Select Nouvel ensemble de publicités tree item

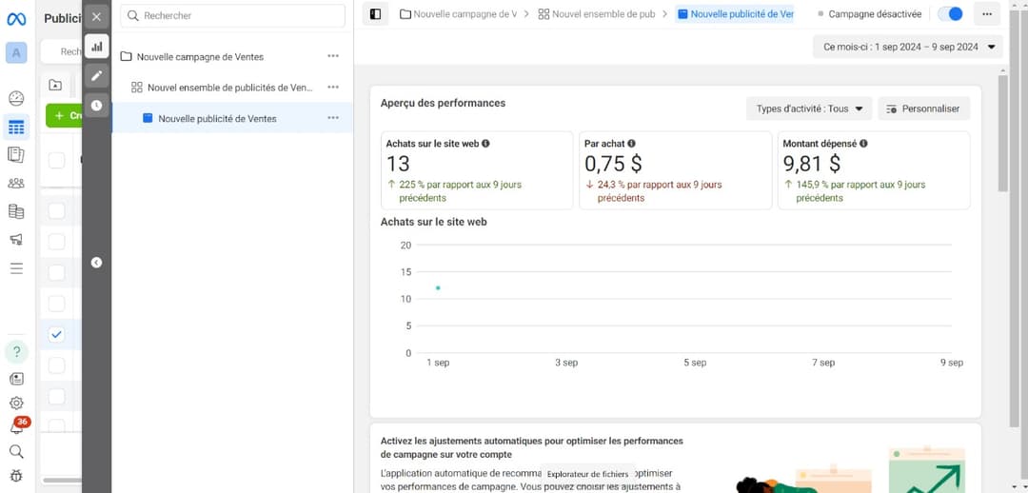(x=228, y=88)
